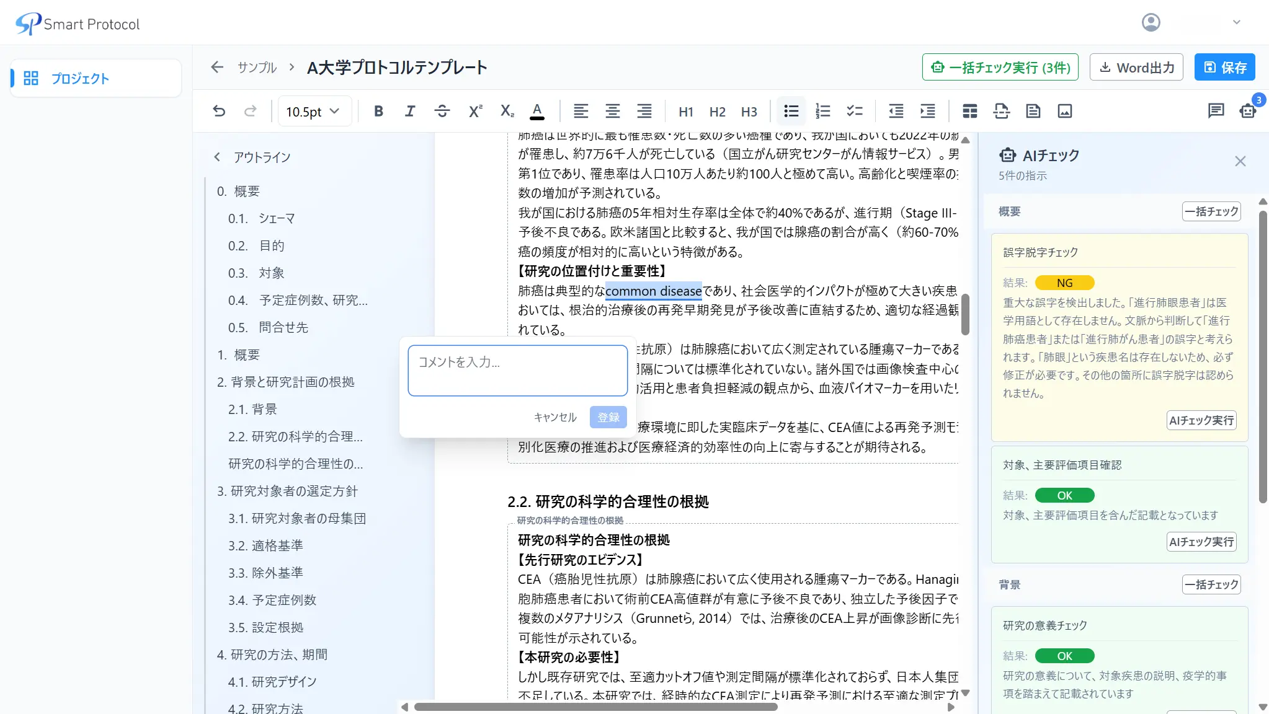Viewport: 1269px width, 714px height.
Task: Click the undo arrow icon
Action: tap(219, 111)
